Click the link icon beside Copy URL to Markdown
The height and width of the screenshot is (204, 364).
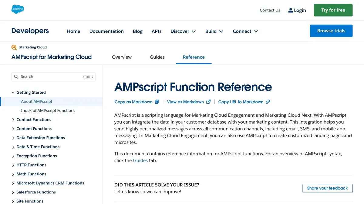pos(268,102)
